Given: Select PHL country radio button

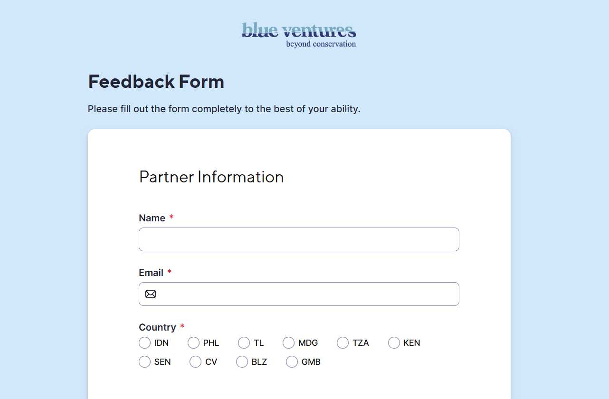Looking at the screenshot, I should click(x=193, y=343).
